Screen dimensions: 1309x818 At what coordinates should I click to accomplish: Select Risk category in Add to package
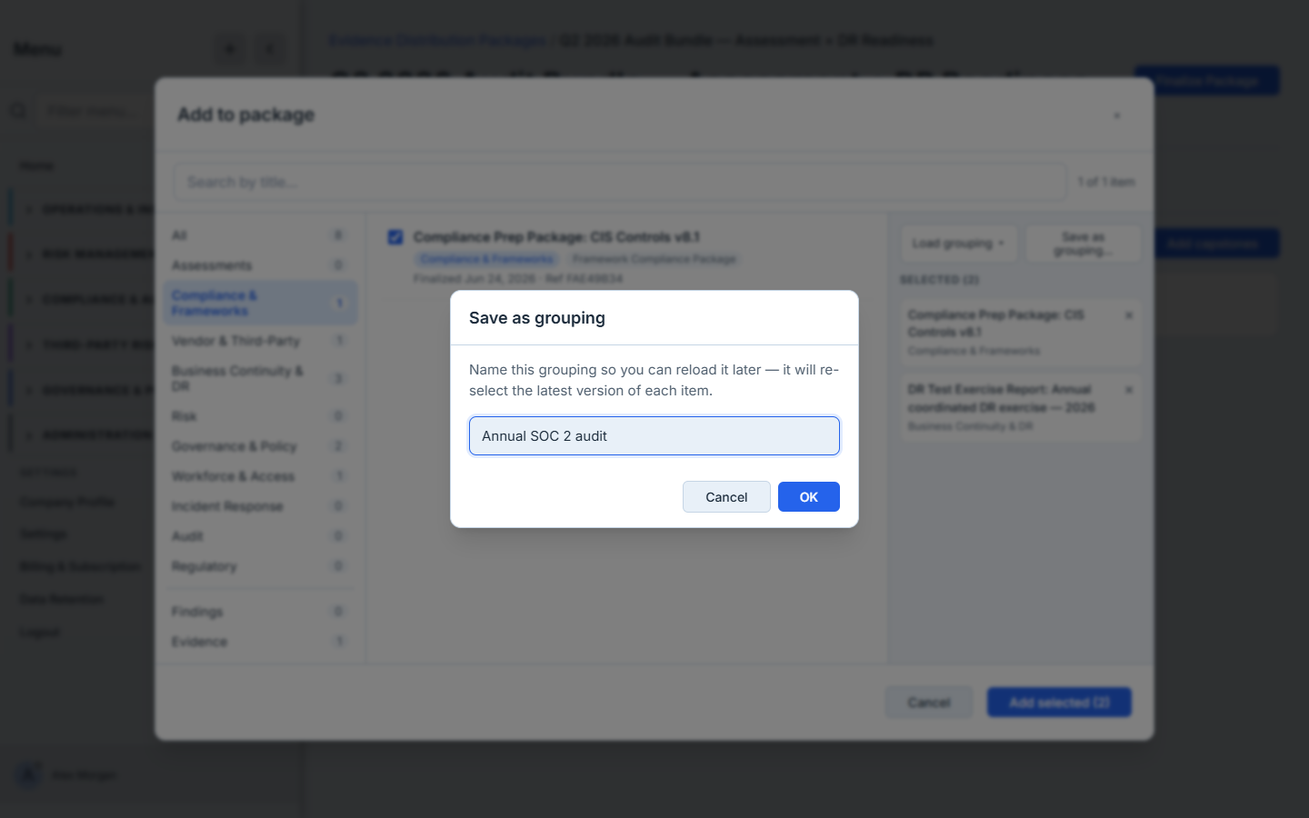260,416
